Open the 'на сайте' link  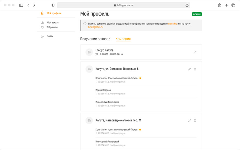pyautogui.click(x=172, y=24)
